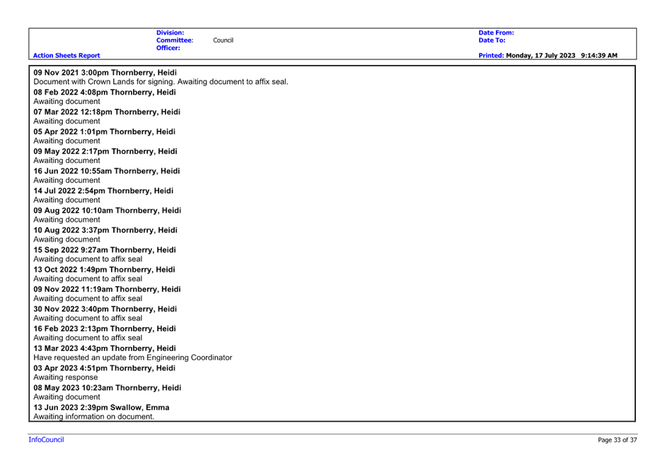Select the Committee: label
Screen dimensions: 665x469
click(175, 40)
